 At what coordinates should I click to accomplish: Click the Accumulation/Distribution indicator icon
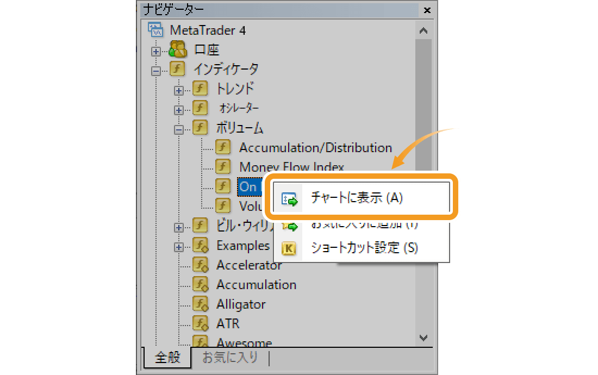coord(223,147)
